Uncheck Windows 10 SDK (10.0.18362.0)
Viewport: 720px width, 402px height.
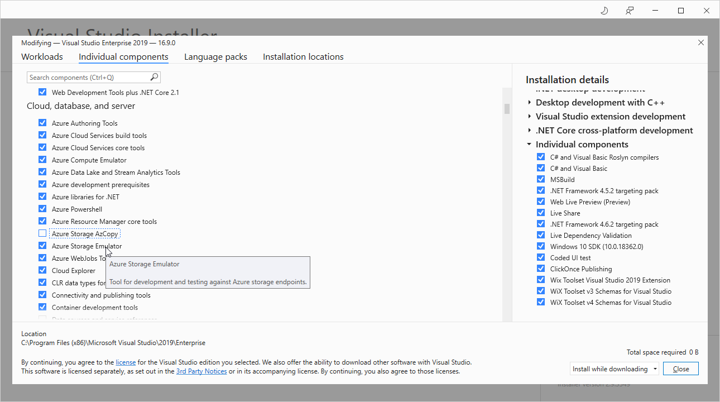coord(540,246)
